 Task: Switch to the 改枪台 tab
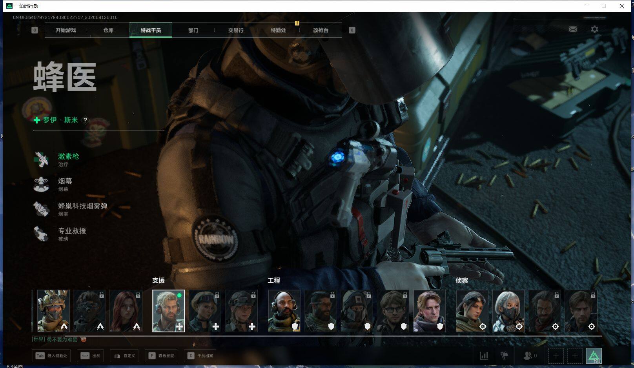click(321, 30)
